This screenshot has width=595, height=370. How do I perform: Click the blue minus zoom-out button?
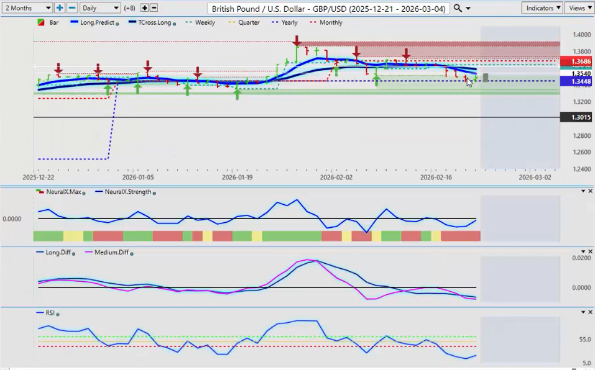(x=72, y=8)
